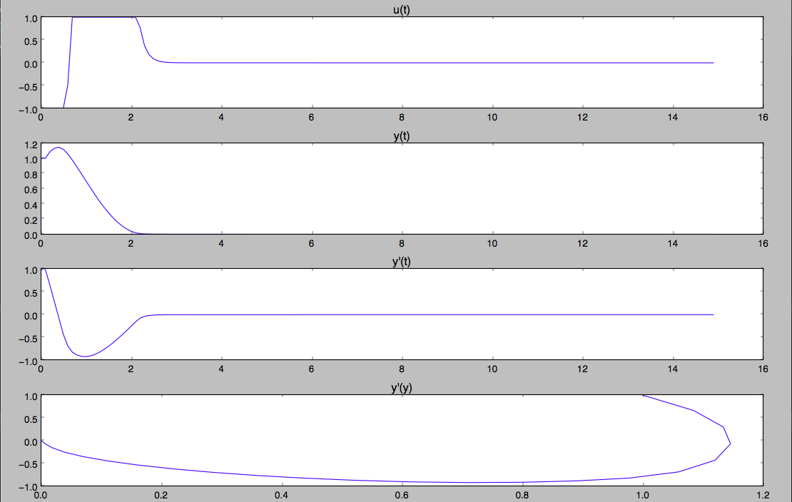Select the -0.5 y-axis tick of the u(t) plot
This screenshot has width=792, height=502.
pos(29,87)
